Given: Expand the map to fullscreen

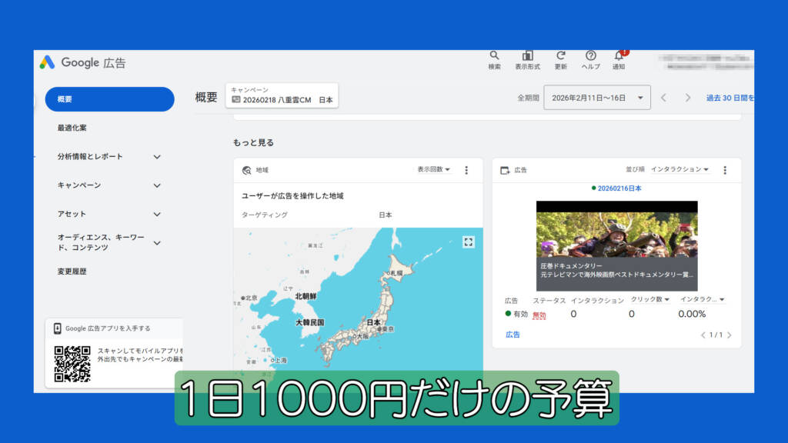Looking at the screenshot, I should 468,241.
